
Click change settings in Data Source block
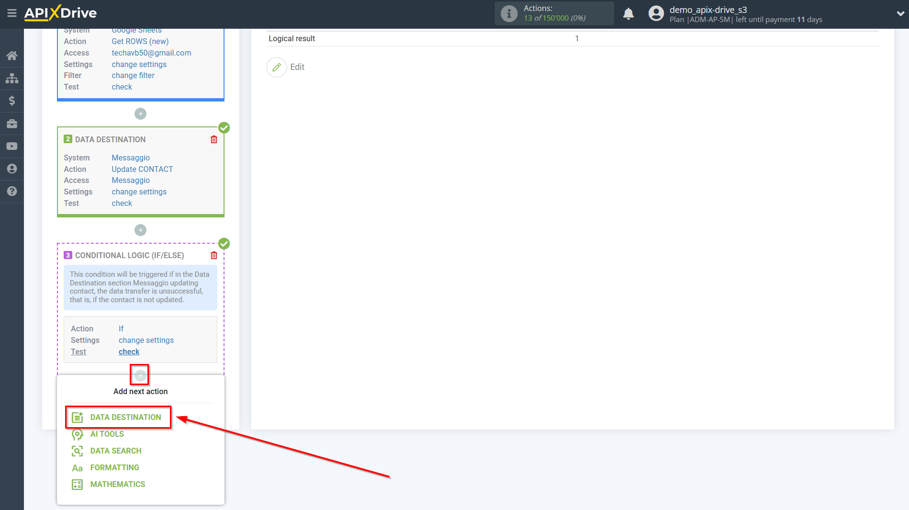pyautogui.click(x=139, y=64)
